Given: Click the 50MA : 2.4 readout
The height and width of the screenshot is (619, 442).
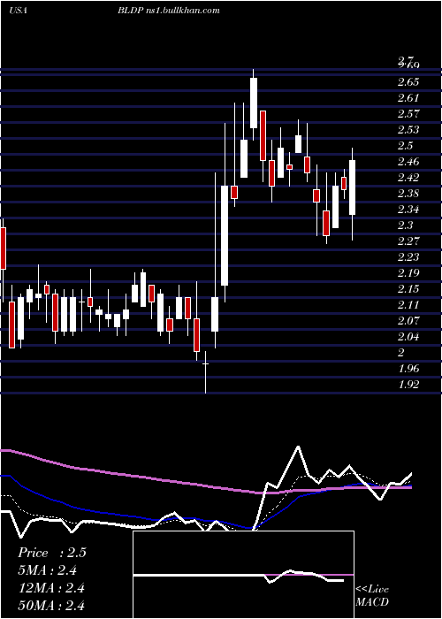Looking at the screenshot, I should coord(51,605).
